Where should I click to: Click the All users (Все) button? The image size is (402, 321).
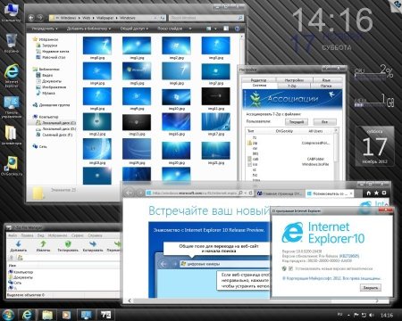coord(324,122)
